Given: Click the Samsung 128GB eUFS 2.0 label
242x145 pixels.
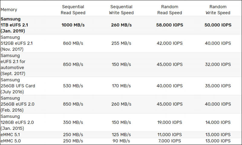Looking at the screenshot, I should click(17, 122).
